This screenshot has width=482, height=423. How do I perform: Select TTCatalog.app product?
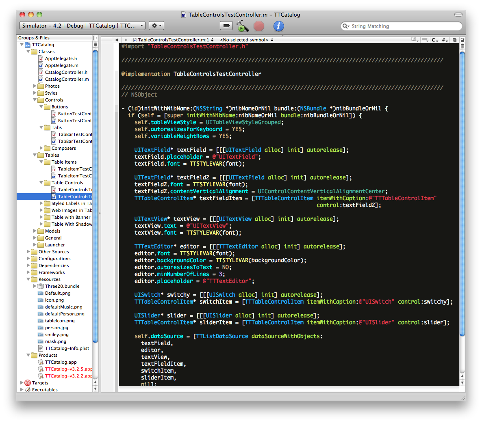(61, 362)
